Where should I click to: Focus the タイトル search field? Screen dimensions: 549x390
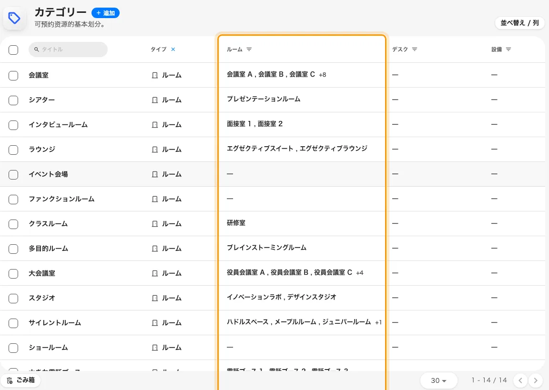[68, 50]
